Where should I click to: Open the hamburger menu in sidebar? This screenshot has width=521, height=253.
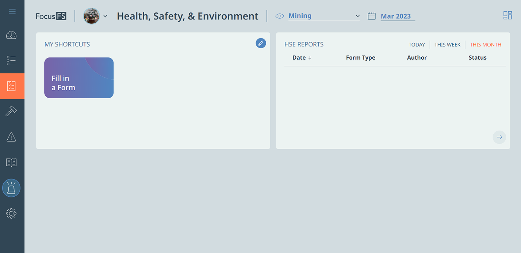point(12,11)
